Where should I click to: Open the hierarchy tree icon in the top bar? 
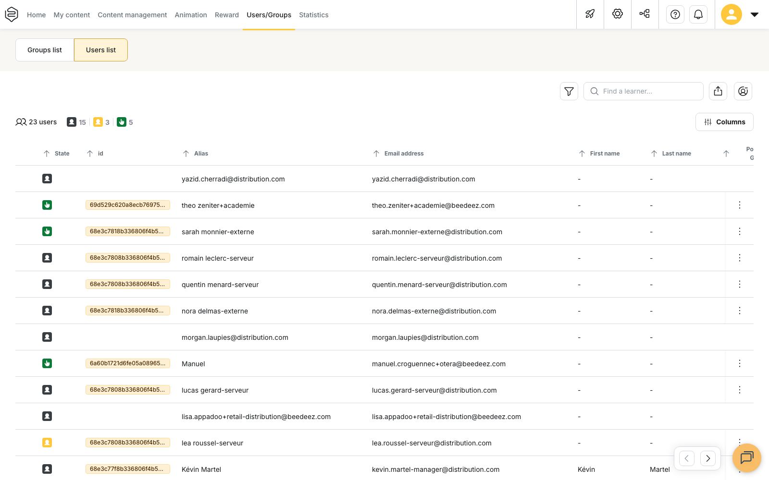(645, 14)
